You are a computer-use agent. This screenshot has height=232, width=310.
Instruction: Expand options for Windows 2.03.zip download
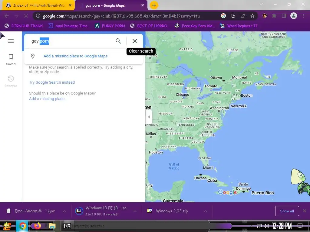tap(206, 211)
